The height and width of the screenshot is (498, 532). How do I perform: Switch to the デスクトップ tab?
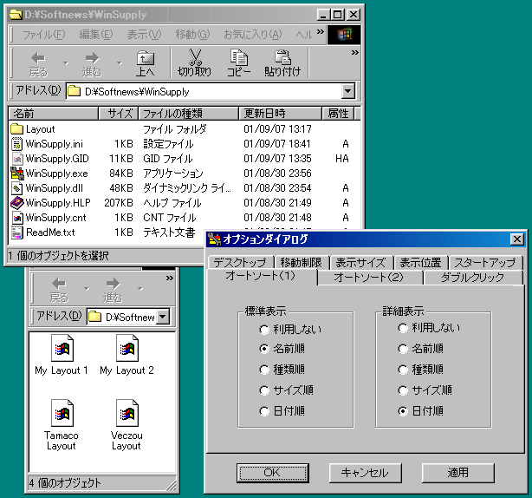[x=240, y=262]
